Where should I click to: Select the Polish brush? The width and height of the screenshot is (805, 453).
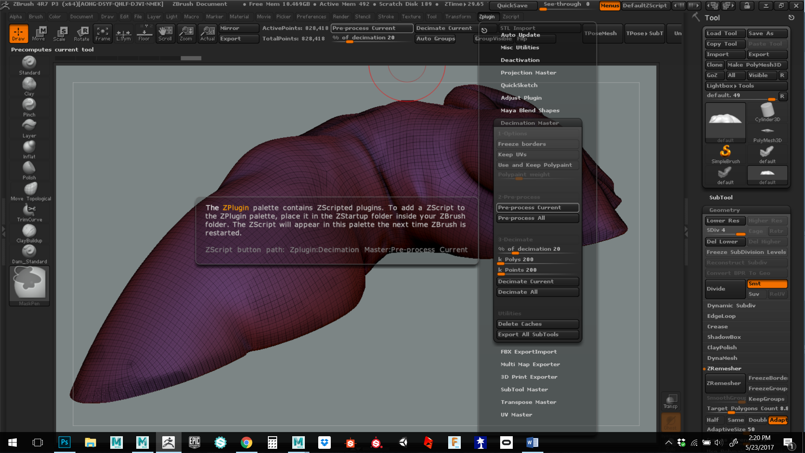tap(29, 171)
